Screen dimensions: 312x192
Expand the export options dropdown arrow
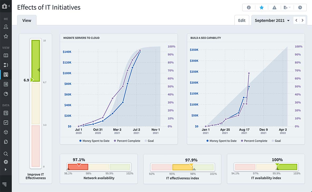(289, 7)
